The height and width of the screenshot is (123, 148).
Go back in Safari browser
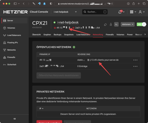[24, 4]
